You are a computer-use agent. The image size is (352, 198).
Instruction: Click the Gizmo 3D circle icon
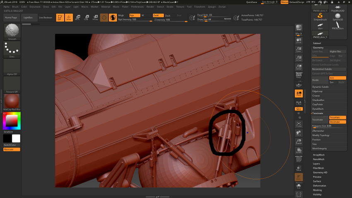[104, 17]
